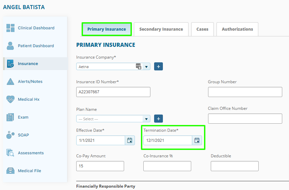Add a new insurance company with plus button

(x=158, y=66)
